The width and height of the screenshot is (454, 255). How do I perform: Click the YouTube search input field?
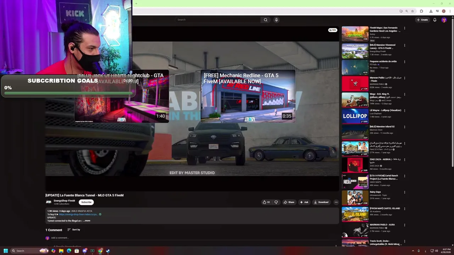pos(218,20)
